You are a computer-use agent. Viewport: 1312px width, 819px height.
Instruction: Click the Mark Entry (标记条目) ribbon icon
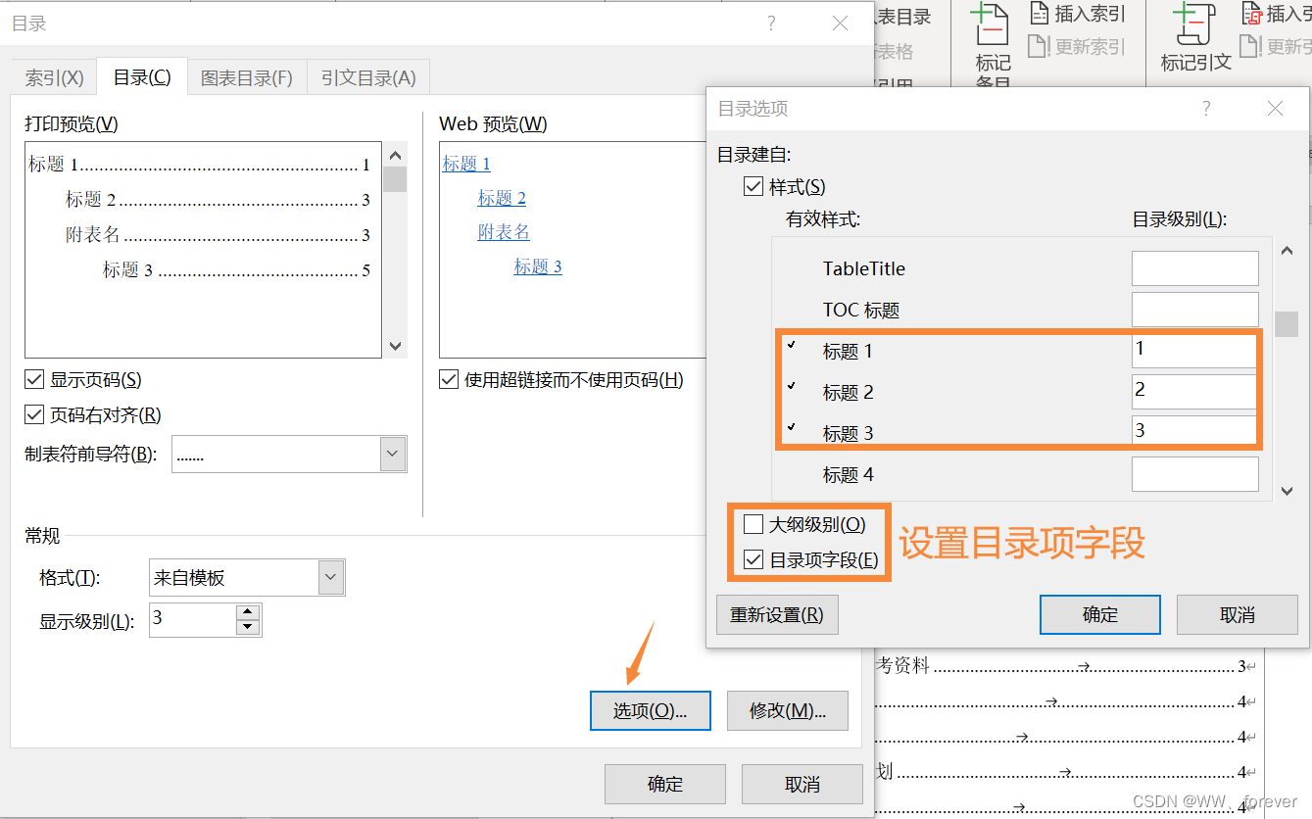pyautogui.click(x=991, y=24)
